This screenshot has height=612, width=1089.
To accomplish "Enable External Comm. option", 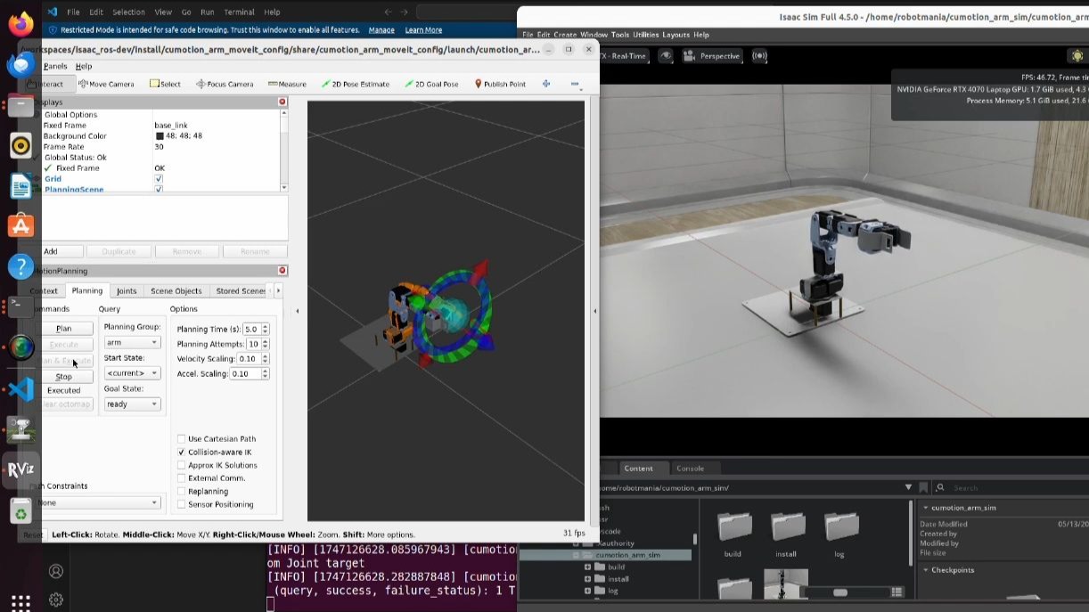I will click(182, 478).
